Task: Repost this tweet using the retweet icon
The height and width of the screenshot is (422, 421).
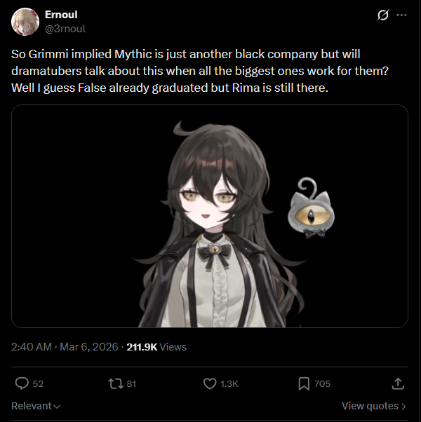Action: (116, 383)
